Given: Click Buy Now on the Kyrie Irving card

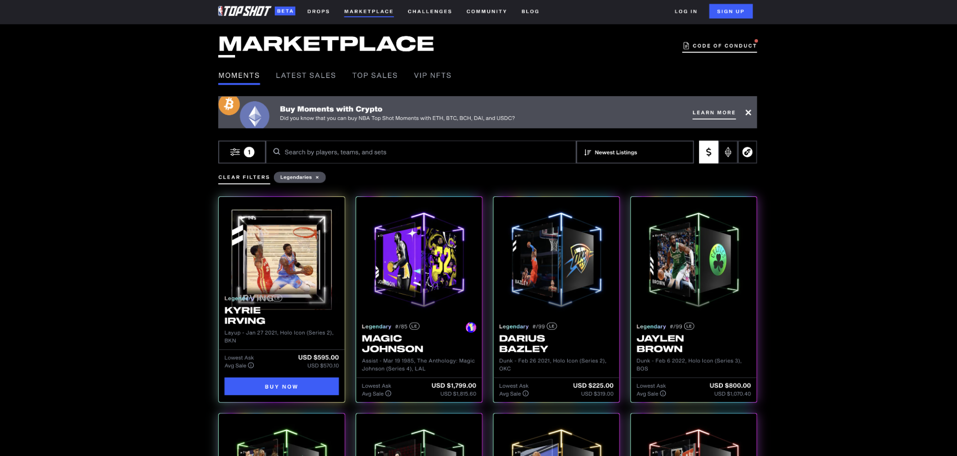Looking at the screenshot, I should [x=281, y=386].
